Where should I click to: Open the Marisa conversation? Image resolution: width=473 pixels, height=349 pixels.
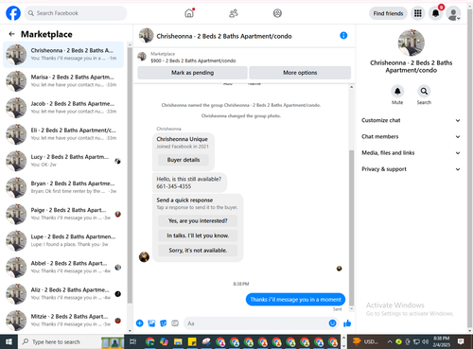click(63, 80)
